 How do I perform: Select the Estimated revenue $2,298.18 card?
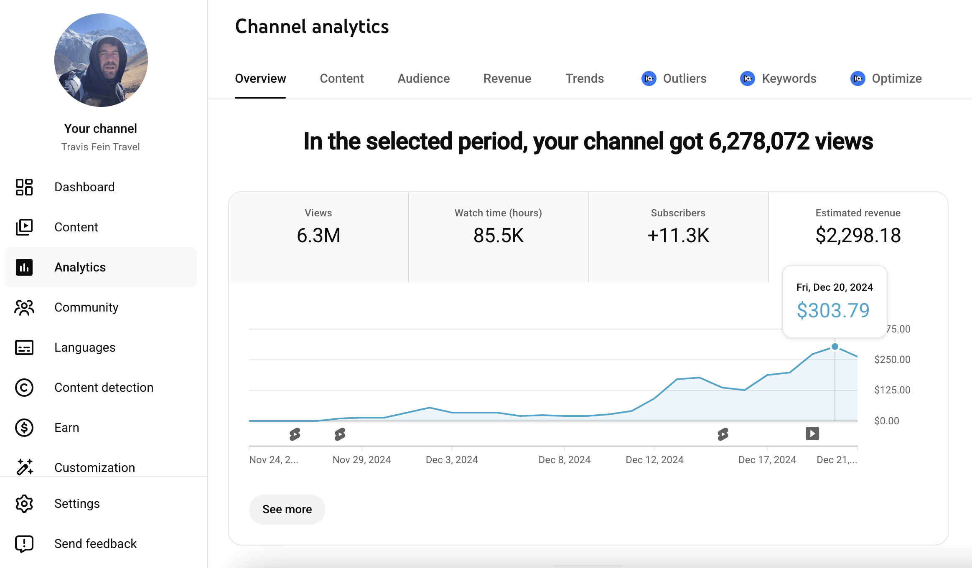(x=858, y=237)
